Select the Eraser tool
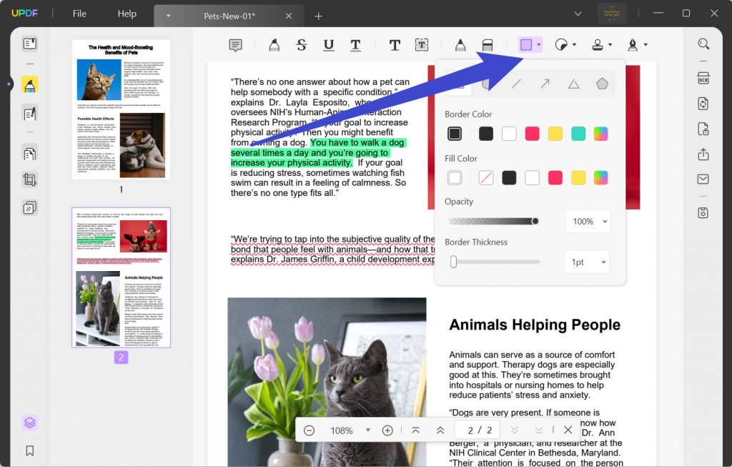The image size is (732, 467). (x=488, y=44)
